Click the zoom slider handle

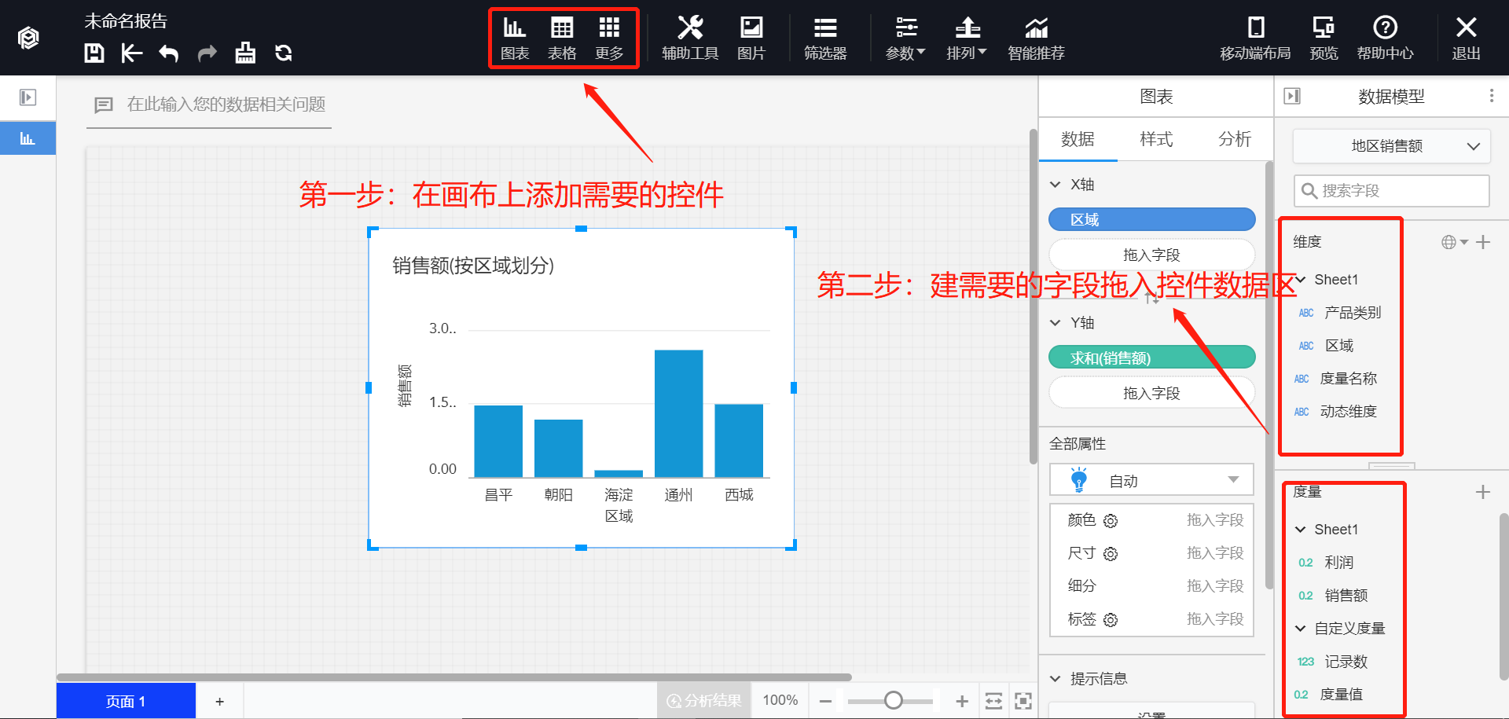(893, 700)
